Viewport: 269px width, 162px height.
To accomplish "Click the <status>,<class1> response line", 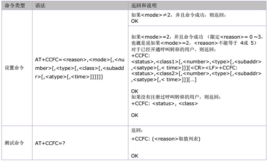I will [x=196, y=62].
